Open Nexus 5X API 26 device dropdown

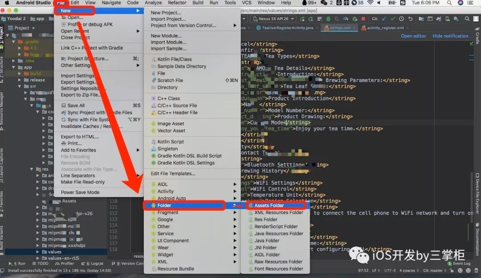coord(273,19)
